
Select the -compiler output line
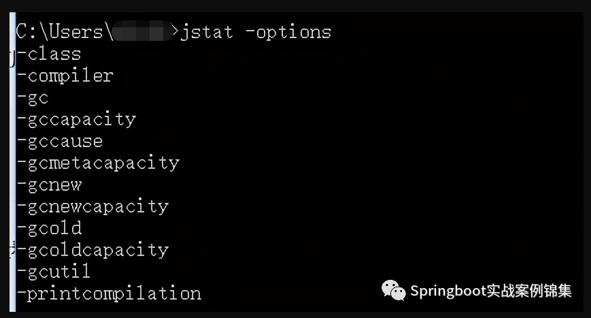coord(65,76)
